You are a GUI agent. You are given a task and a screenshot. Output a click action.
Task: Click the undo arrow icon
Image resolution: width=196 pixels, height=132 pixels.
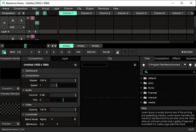pyautogui.click(x=126, y=52)
